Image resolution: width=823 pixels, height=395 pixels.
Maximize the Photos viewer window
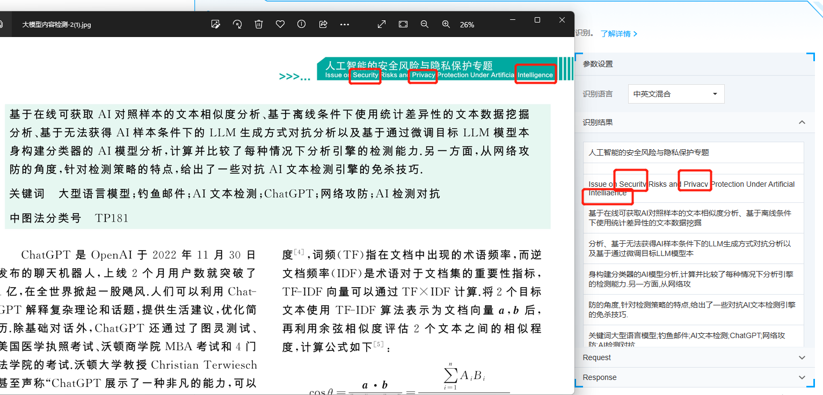click(x=537, y=20)
